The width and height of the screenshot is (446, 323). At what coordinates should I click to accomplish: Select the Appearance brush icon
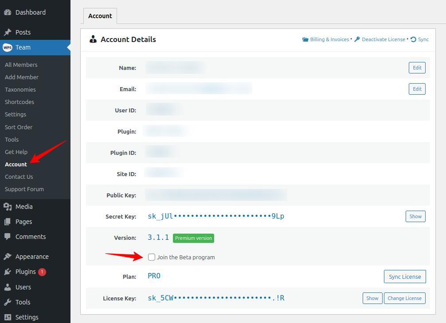coord(8,256)
